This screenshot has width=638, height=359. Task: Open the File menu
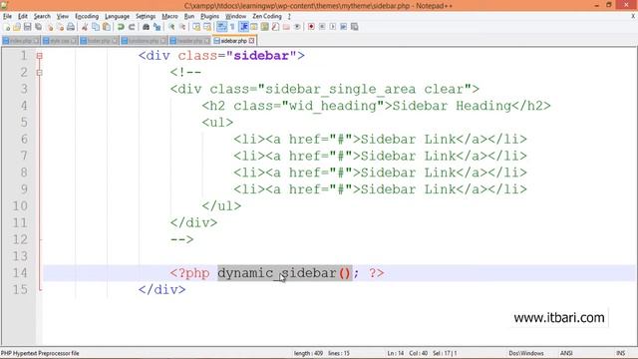[x=7, y=16]
